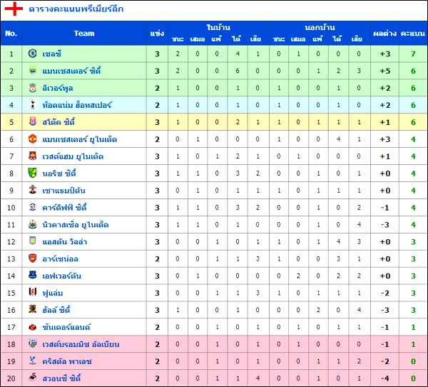Click the Newcastle United crest icon

(x=33, y=224)
